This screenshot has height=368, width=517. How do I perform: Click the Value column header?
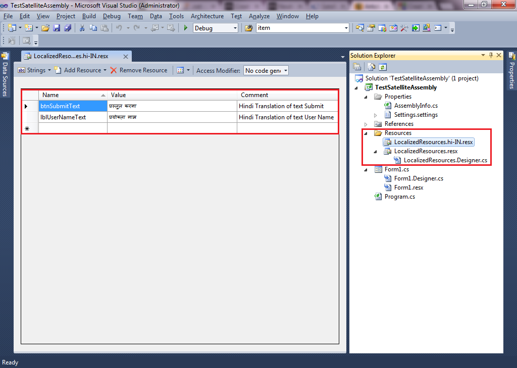[x=172, y=95]
